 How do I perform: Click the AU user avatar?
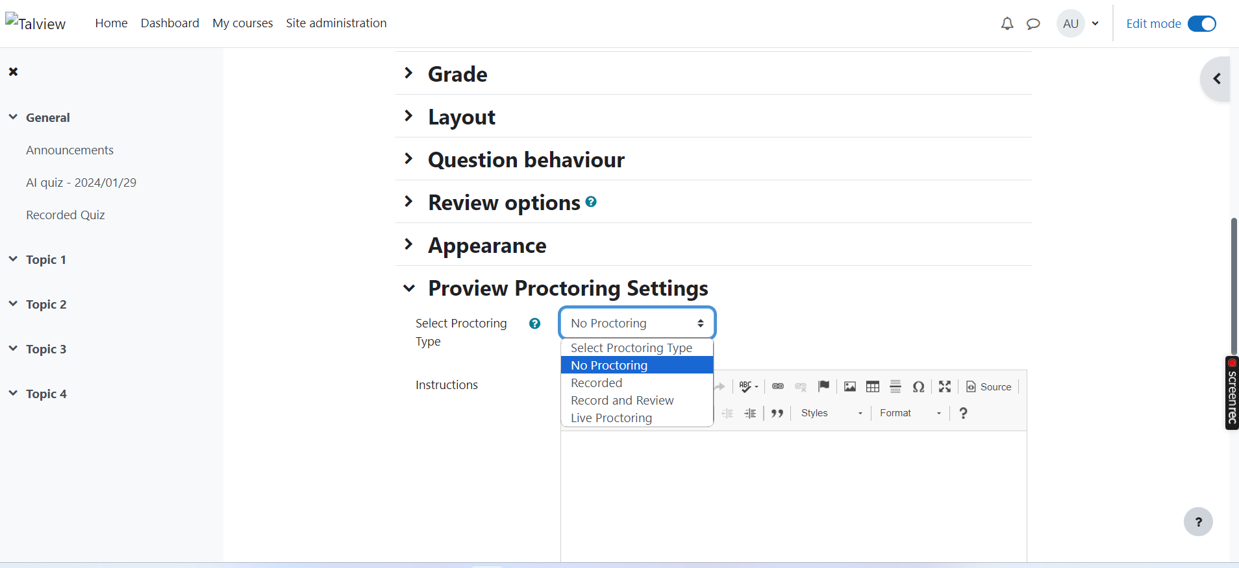pyautogui.click(x=1071, y=24)
